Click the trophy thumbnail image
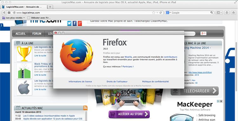Viewport: 238px width, 121px height. coord(24,54)
